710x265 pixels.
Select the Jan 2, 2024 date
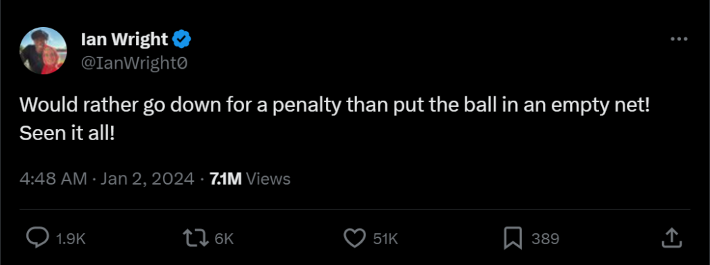tap(147, 179)
